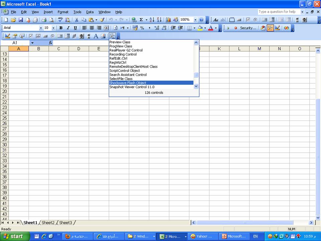Open Visual Basic Editor icon beside Security
The width and height of the screenshot is (321, 241).
[263, 28]
